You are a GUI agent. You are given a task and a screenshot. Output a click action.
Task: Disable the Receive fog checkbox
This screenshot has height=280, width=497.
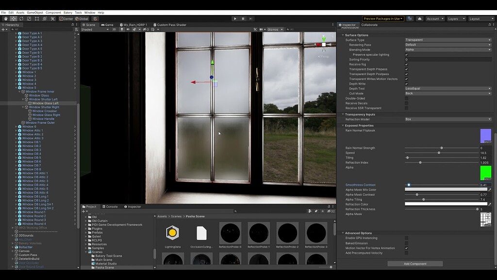pyautogui.click(x=406, y=64)
